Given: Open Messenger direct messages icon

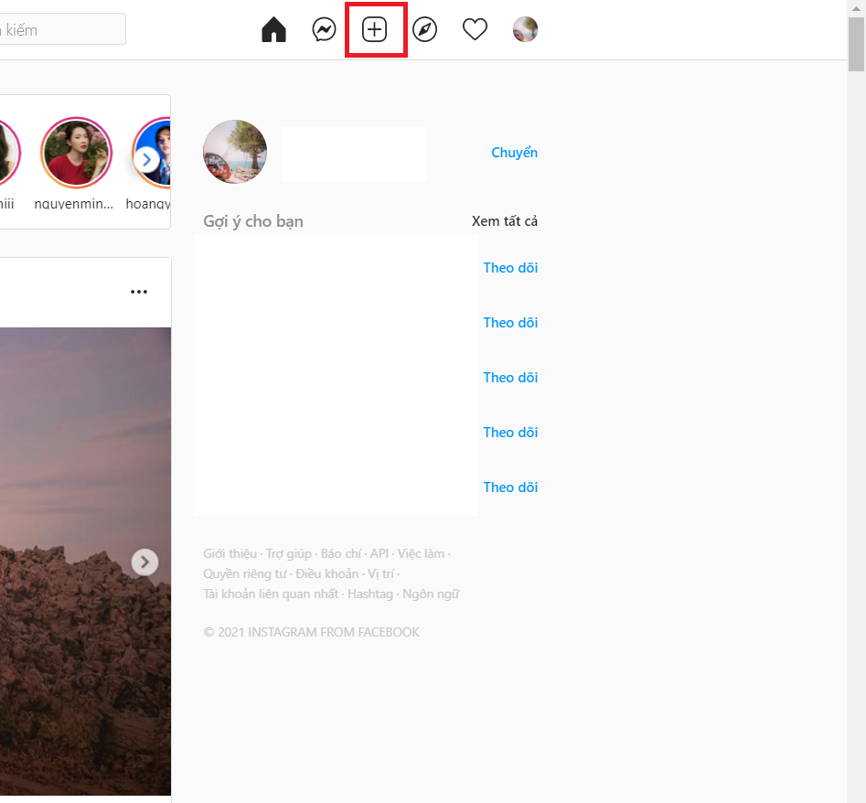Looking at the screenshot, I should coord(324,29).
